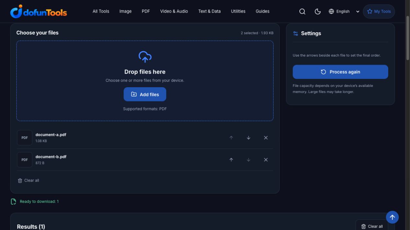Move document-a.pdf down
This screenshot has height=230, width=410.
249,138
